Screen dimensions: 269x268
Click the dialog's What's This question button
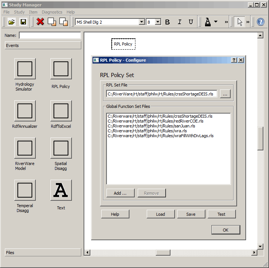[x=234, y=60]
